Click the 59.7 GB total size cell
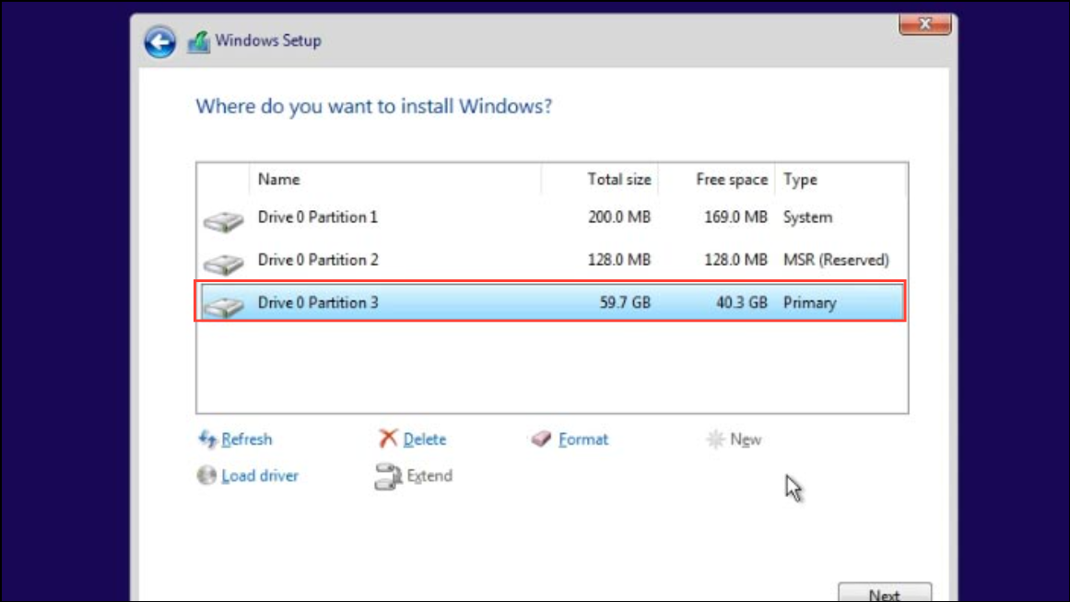 pos(624,302)
